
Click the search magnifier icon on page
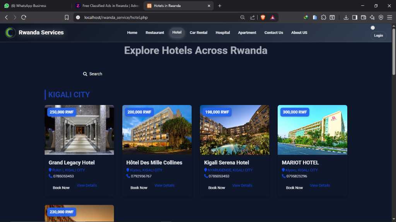[85, 74]
